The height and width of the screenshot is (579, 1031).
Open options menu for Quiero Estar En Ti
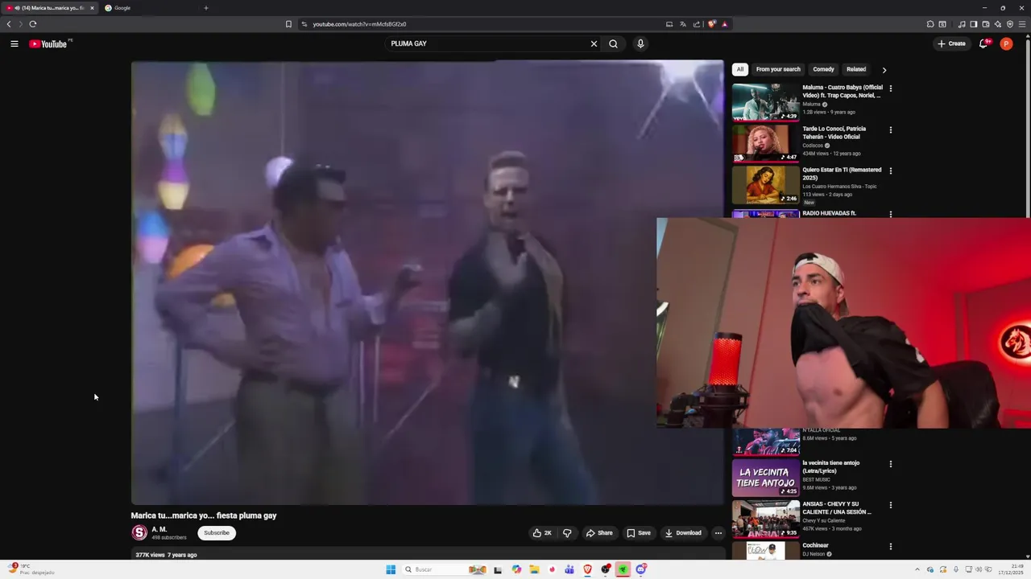890,171
